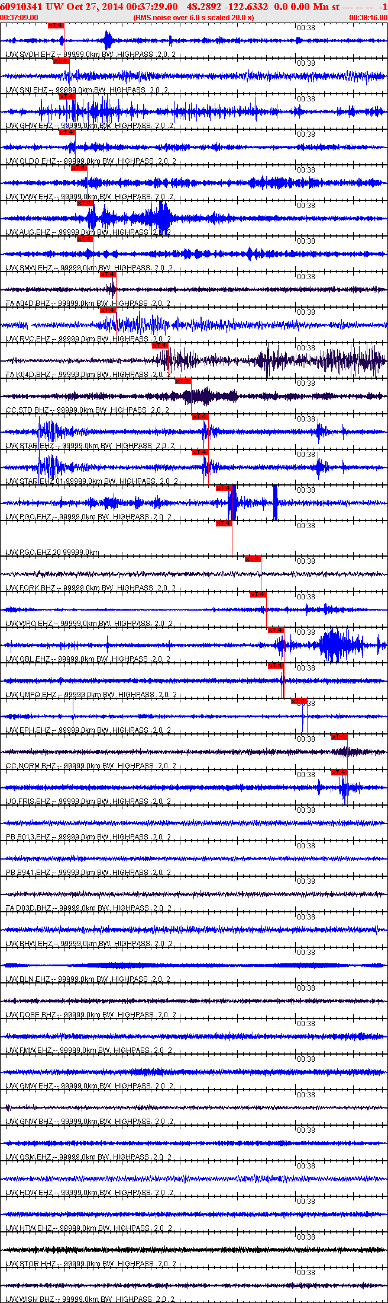Select the UW BLN EHZ station label
The height and width of the screenshot is (1303, 388).
tap(88, 979)
